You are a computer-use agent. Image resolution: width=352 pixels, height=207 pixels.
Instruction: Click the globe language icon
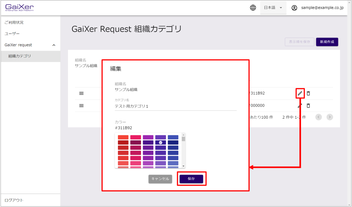[x=253, y=8]
